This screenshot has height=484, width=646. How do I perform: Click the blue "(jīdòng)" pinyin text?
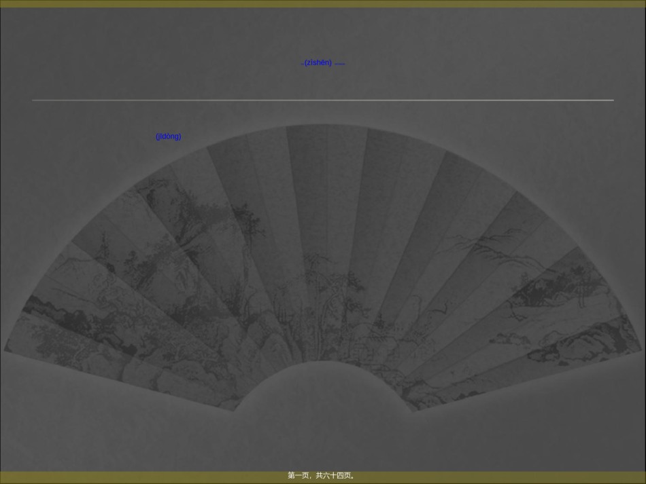169,136
